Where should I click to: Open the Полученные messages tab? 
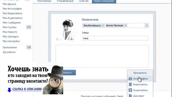[44, 1]
